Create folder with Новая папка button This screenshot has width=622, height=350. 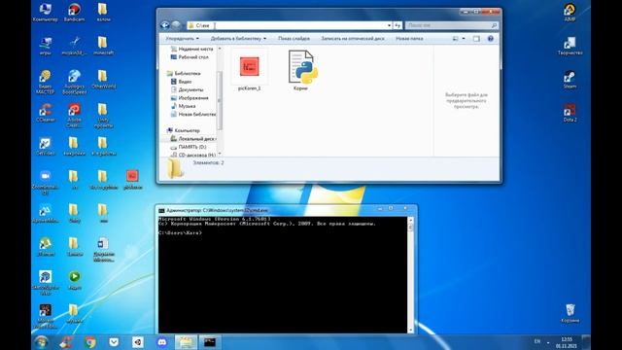(409, 39)
